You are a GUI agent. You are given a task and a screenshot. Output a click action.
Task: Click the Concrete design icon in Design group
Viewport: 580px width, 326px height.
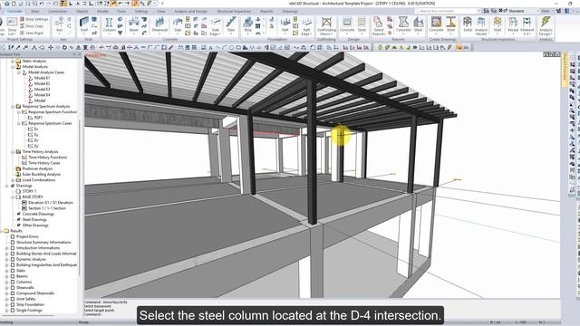347,24
